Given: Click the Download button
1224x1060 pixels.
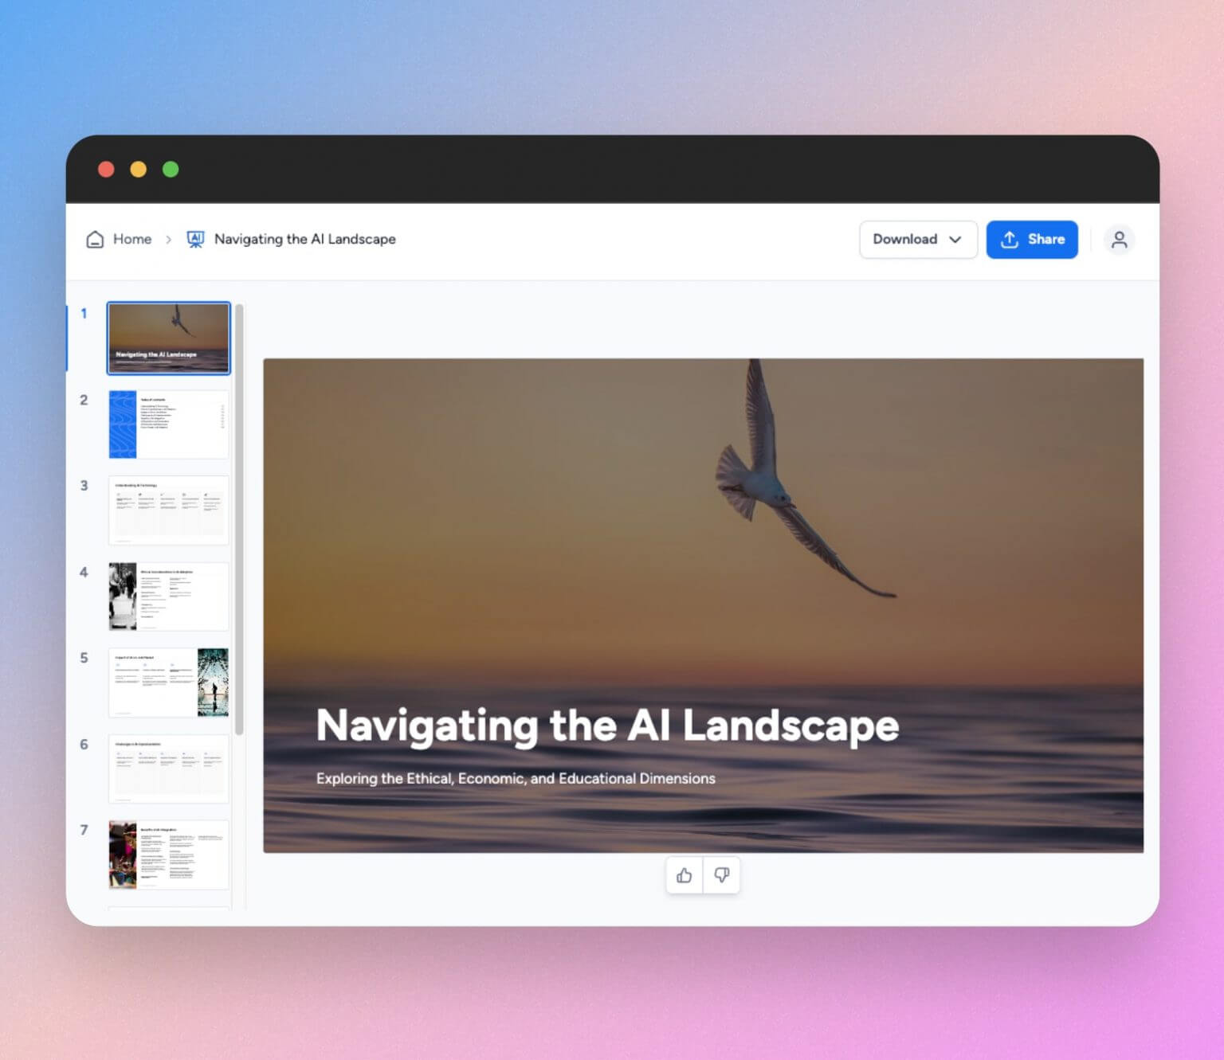Looking at the screenshot, I should (x=905, y=239).
